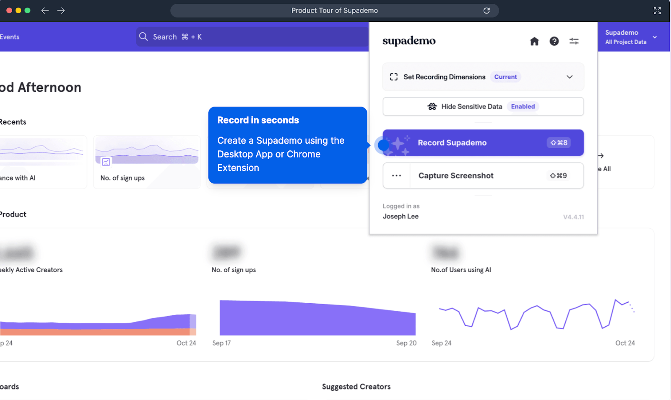Click the Recents section heading
This screenshot has width=671, height=400.
click(13, 122)
